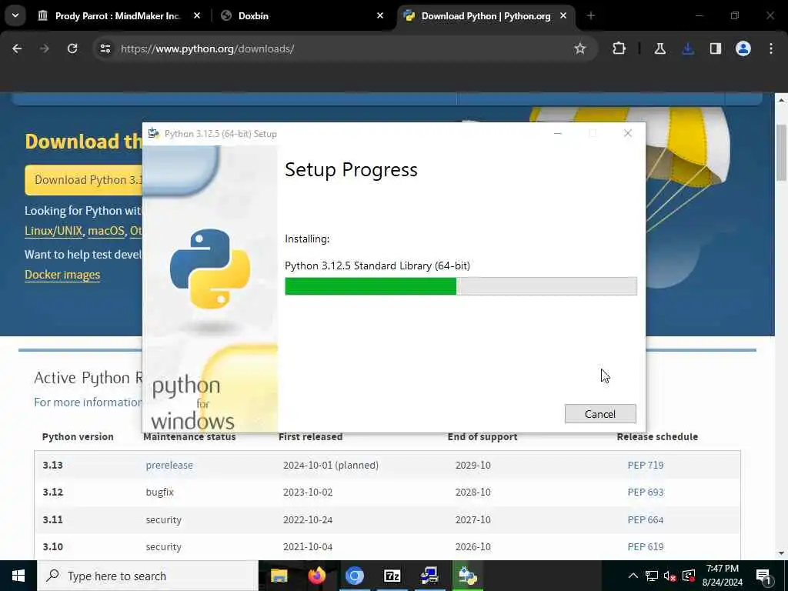
Task: Minimize the Python Setup dialog
Action: pos(558,134)
